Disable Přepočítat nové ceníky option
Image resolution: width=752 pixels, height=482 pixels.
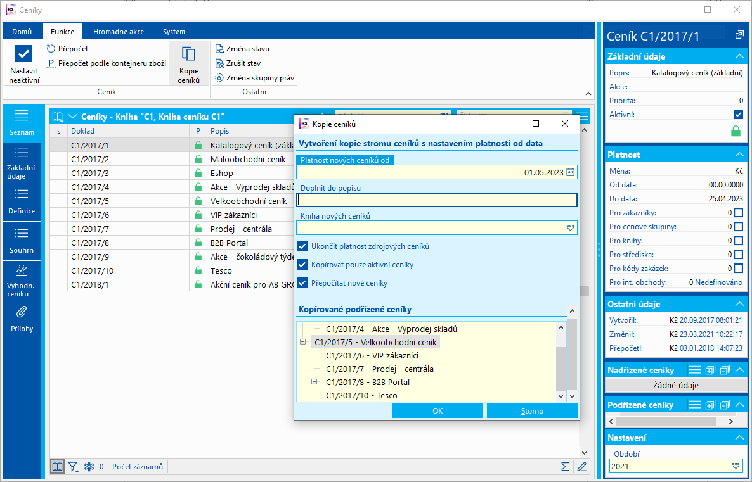(302, 283)
